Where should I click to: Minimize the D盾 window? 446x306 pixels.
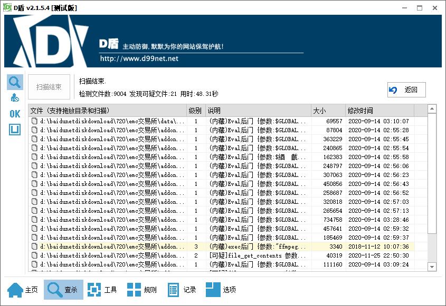pyautogui.click(x=404, y=8)
